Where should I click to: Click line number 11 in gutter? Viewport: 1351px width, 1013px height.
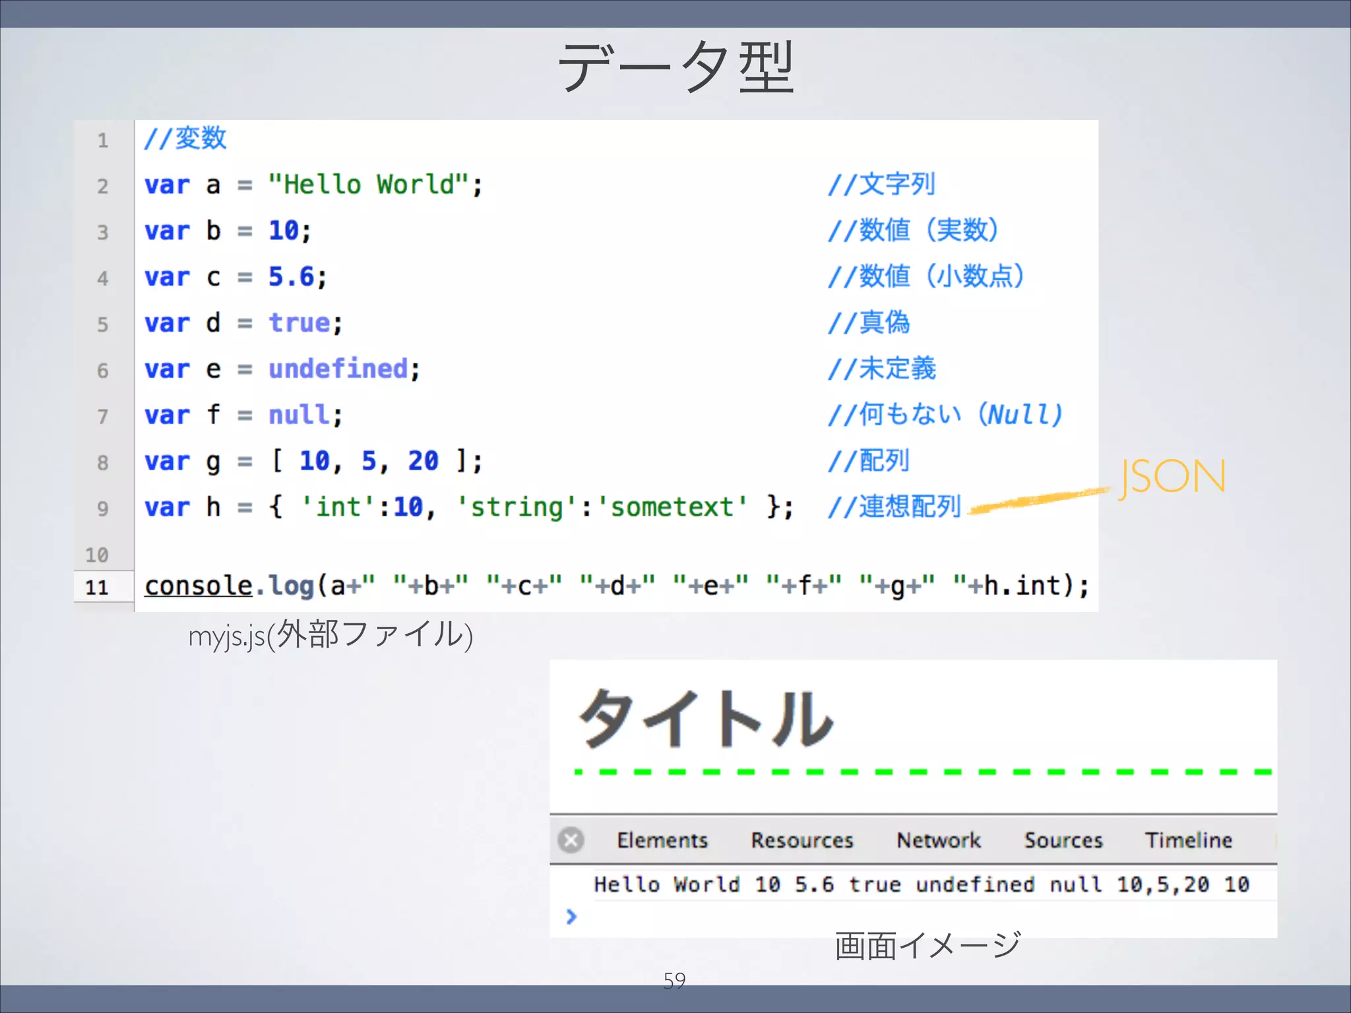[x=97, y=587]
